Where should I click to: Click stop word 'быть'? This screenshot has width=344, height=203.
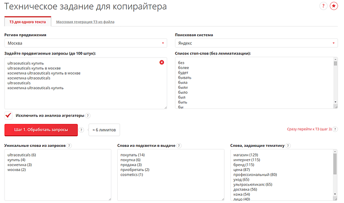coord(182,102)
